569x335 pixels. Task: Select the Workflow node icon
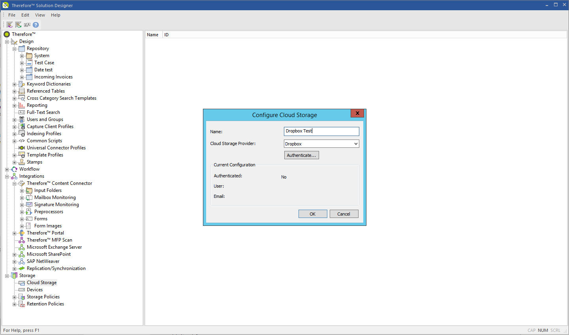click(15, 169)
